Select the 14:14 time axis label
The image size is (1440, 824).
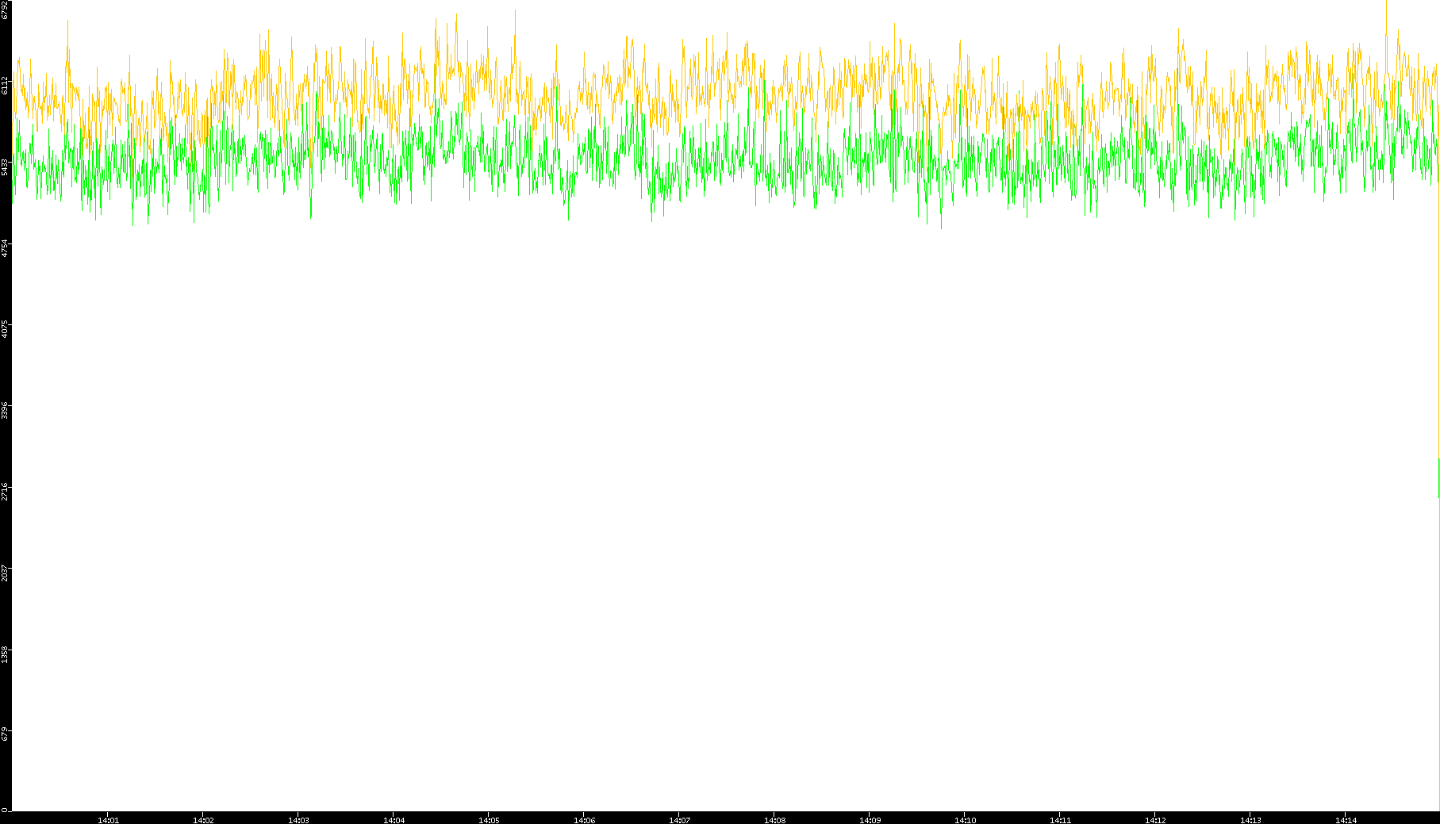[1346, 820]
